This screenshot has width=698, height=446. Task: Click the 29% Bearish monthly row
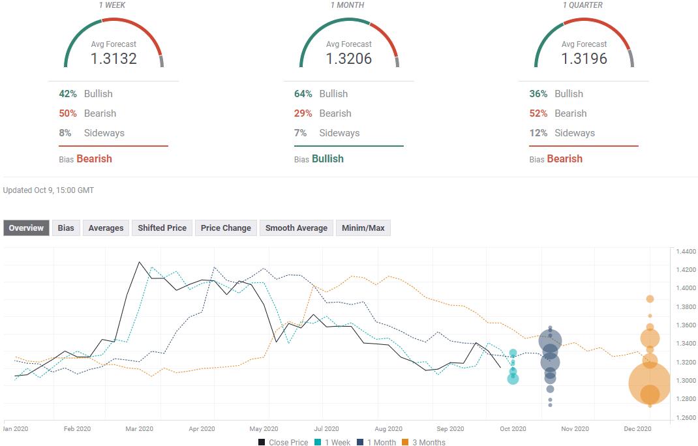coord(323,113)
